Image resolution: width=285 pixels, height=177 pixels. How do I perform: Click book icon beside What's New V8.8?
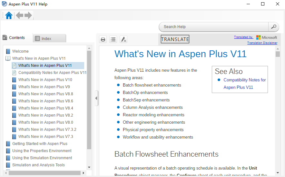(14, 94)
